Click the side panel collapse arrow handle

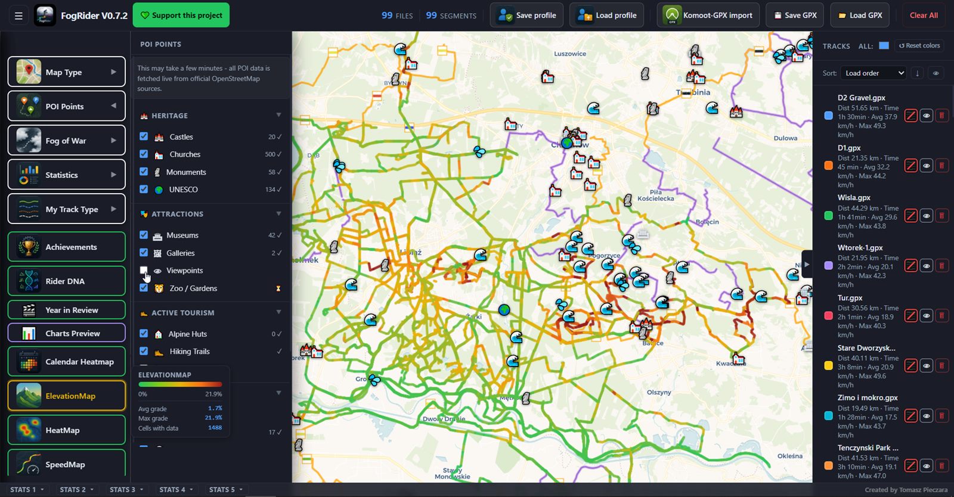click(806, 264)
